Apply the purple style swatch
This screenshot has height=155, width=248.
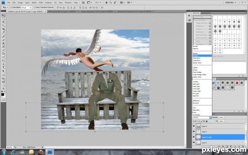(218, 88)
